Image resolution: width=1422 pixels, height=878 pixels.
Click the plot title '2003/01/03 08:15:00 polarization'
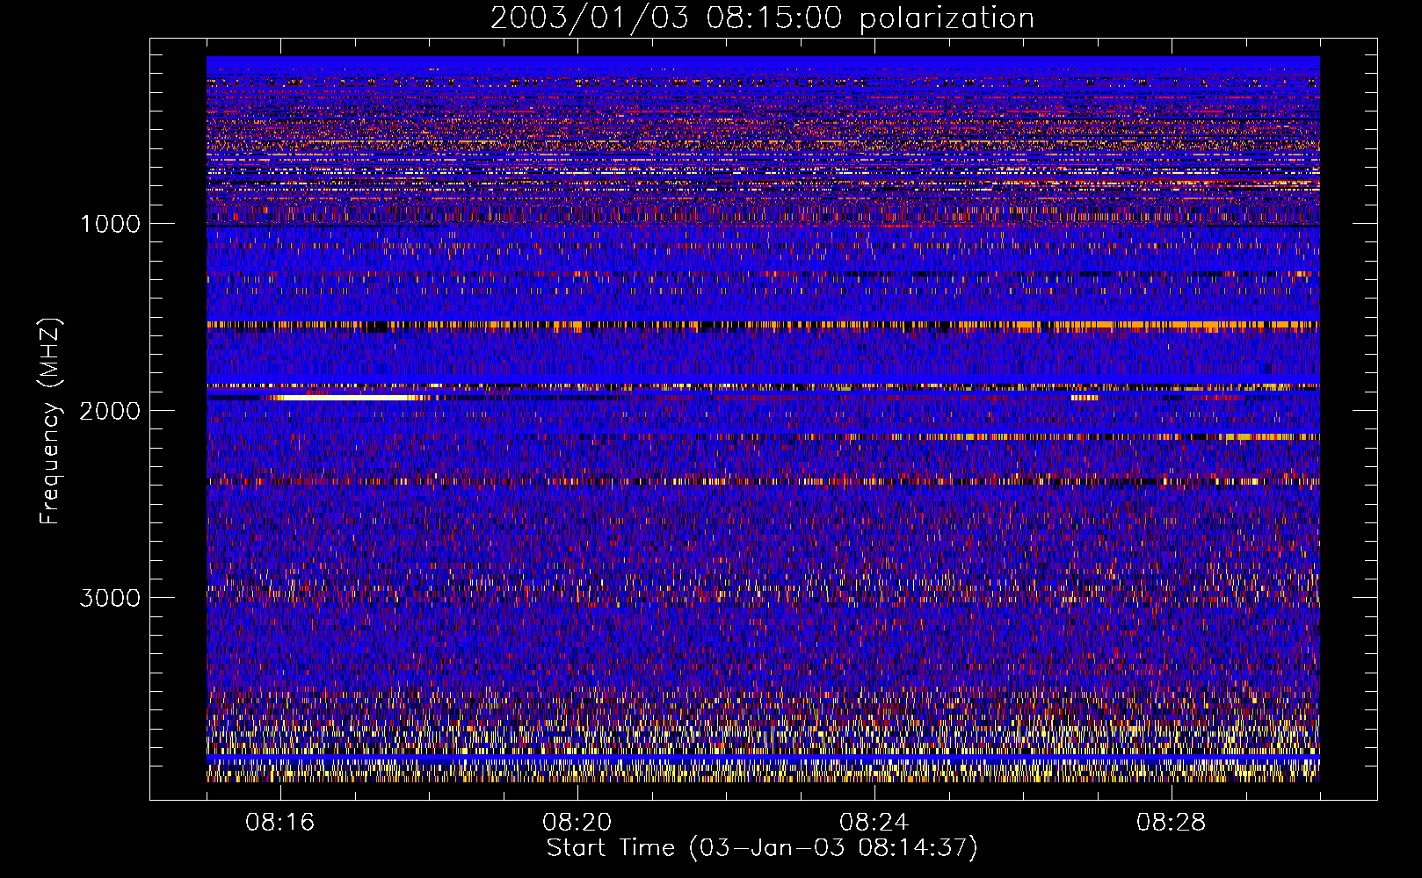tap(762, 18)
